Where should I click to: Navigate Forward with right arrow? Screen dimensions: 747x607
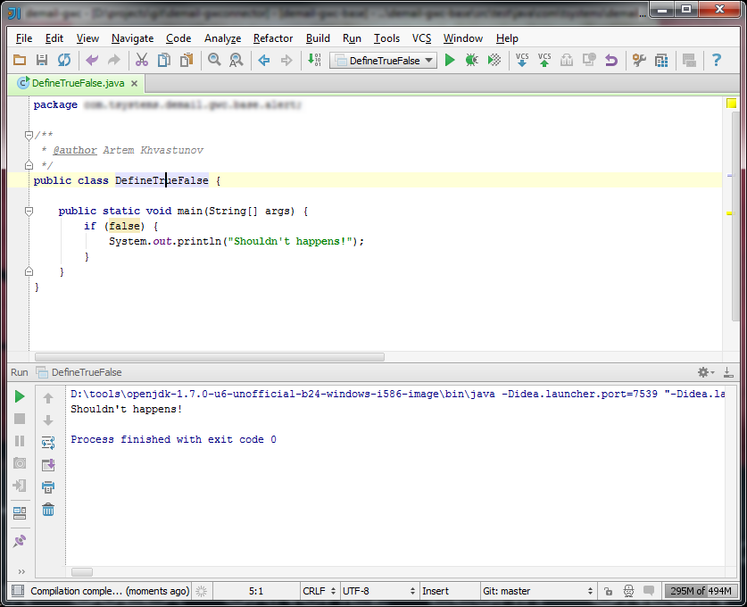click(286, 60)
